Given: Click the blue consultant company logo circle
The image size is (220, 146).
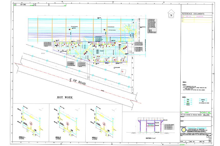Looking at the screenshot, I should tap(183, 130).
